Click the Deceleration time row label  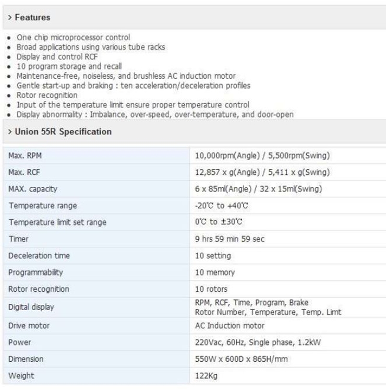pos(39,256)
